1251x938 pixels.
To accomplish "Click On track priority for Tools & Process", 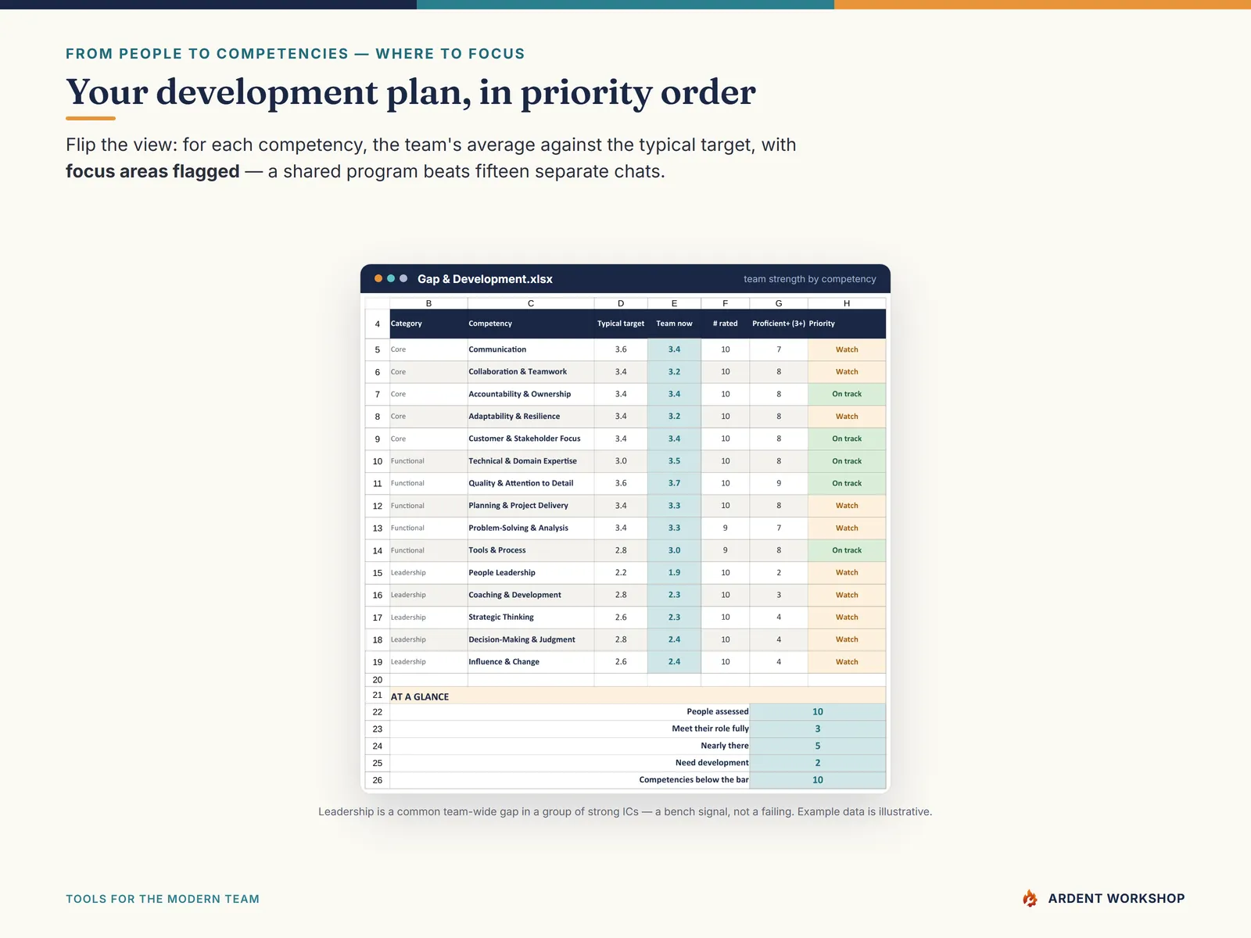I will coord(847,550).
